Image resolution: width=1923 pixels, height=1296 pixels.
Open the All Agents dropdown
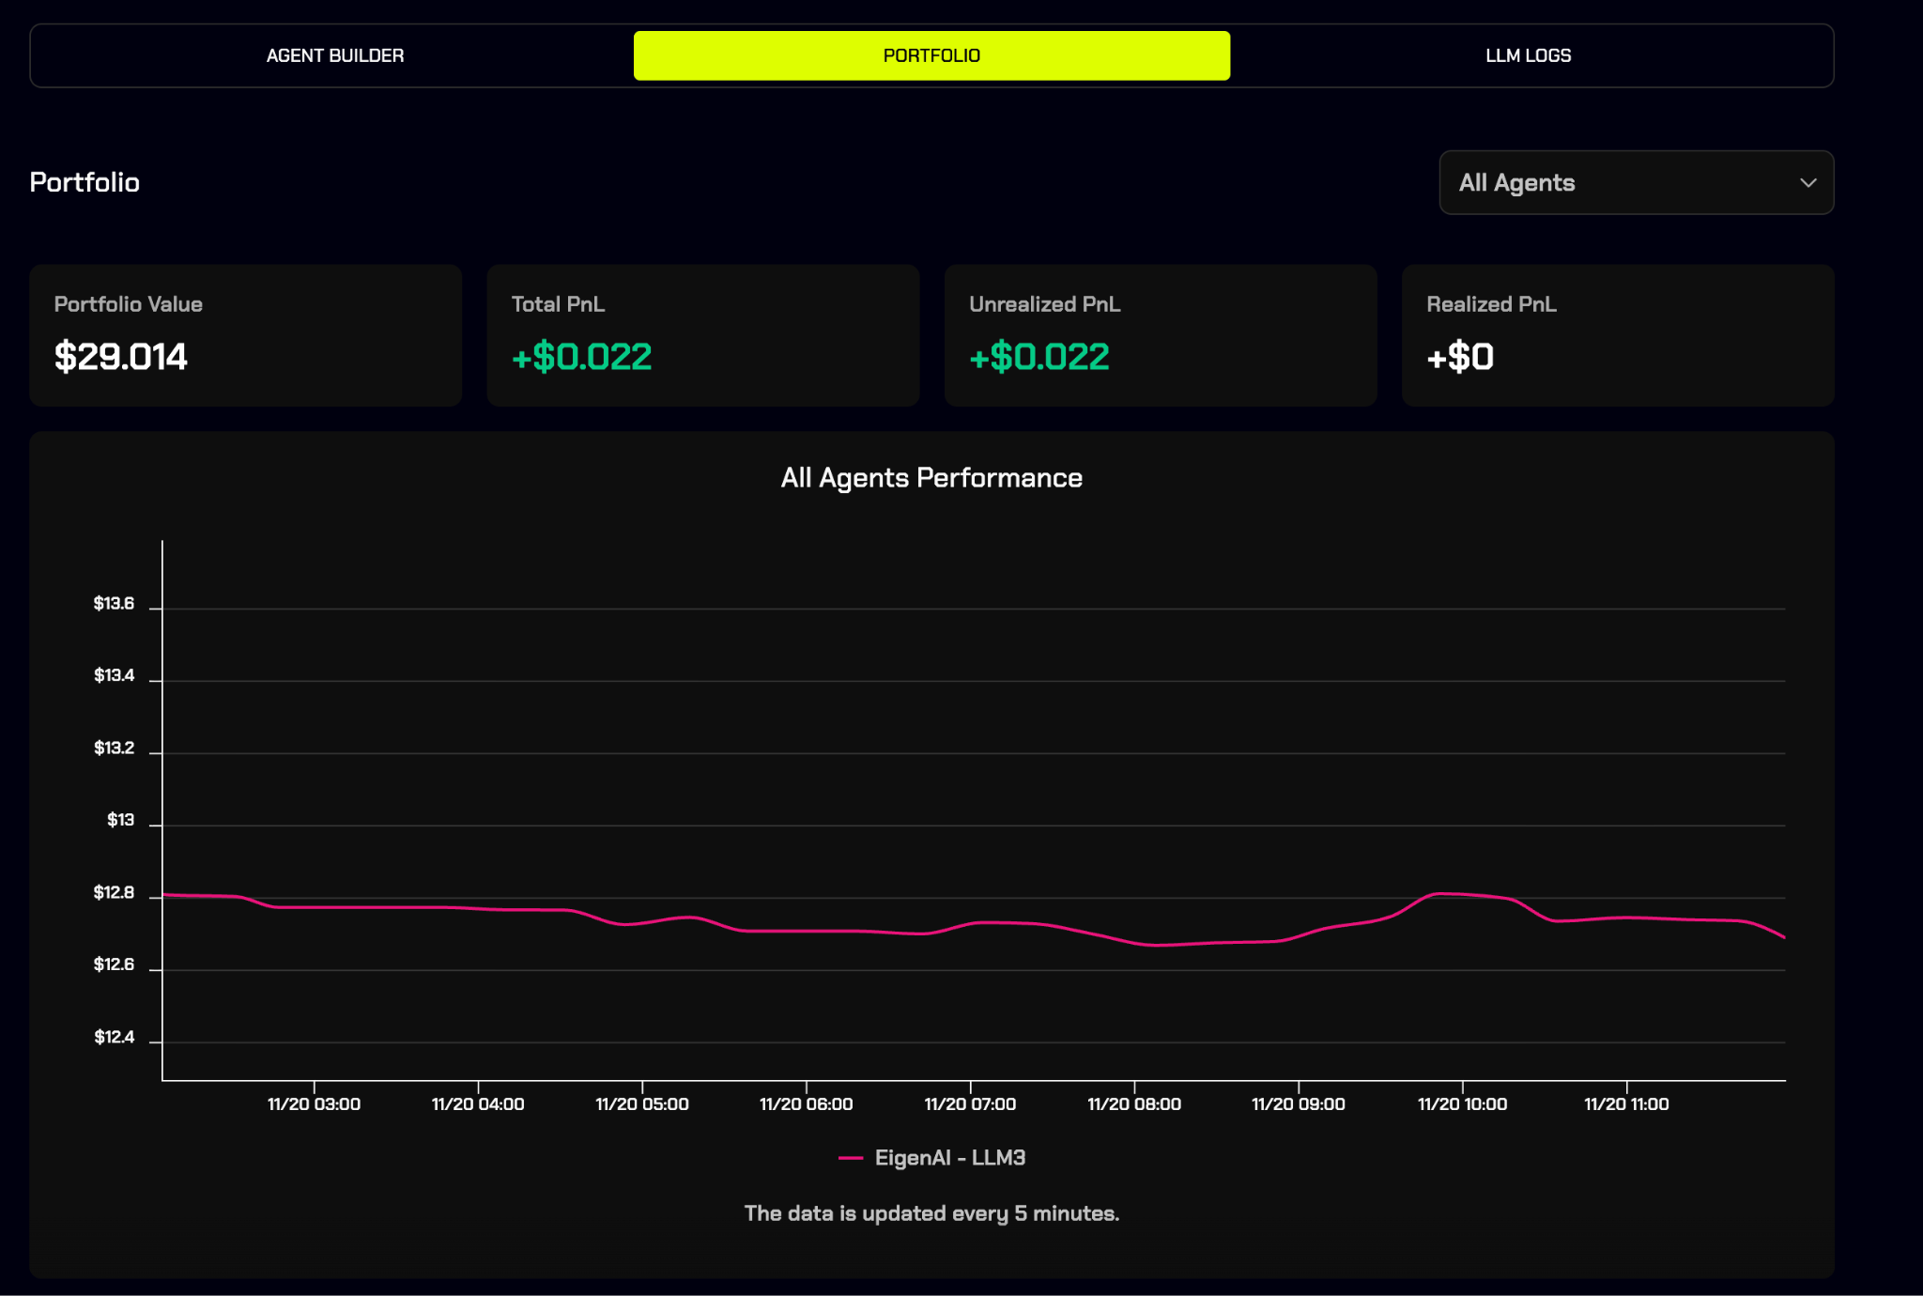(x=1636, y=182)
